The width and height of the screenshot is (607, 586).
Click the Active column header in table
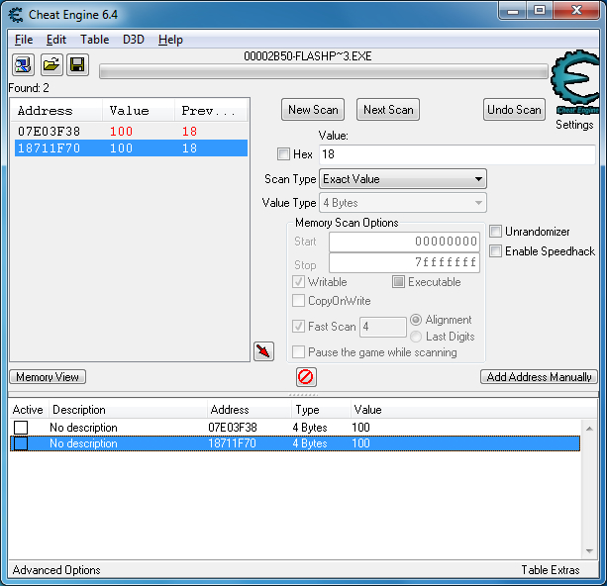pos(28,410)
